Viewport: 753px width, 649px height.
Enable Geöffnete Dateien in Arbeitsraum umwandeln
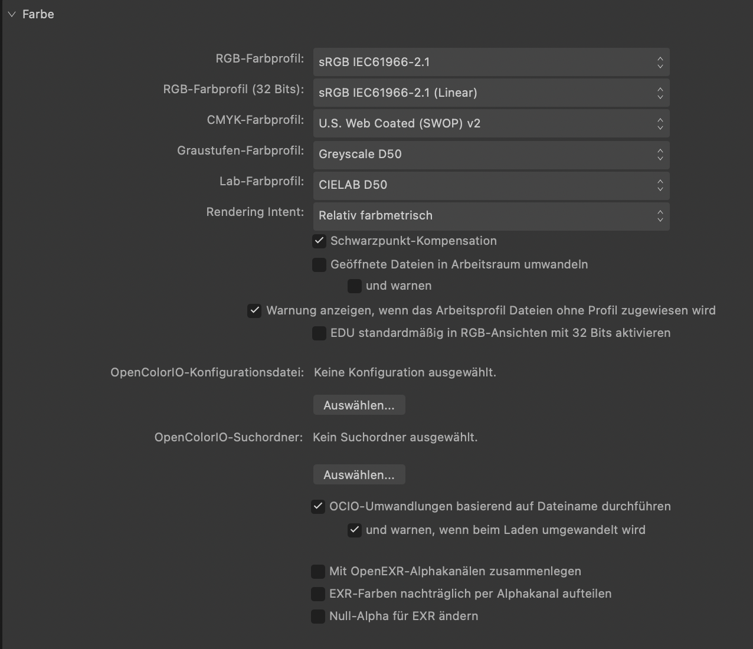click(319, 265)
